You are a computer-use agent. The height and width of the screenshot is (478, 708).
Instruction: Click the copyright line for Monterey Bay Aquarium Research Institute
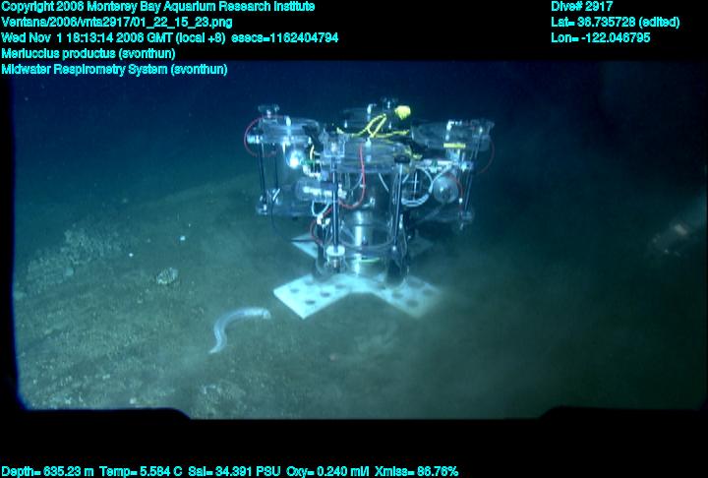[158, 7]
